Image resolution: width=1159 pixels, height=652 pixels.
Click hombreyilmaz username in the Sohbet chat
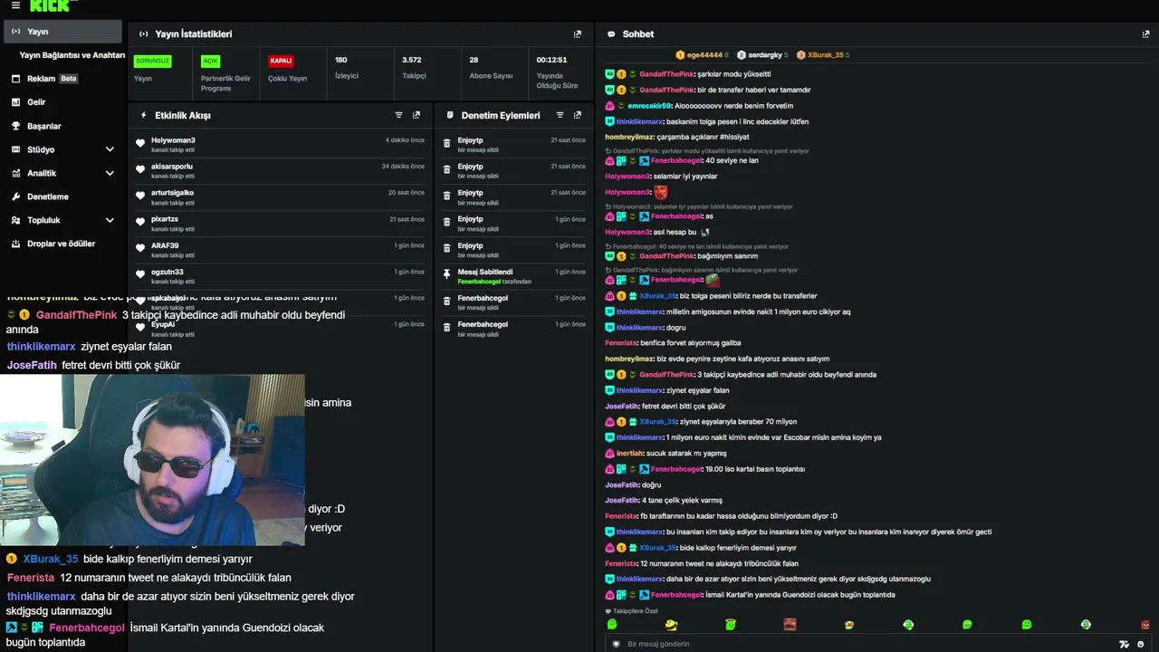click(x=629, y=138)
